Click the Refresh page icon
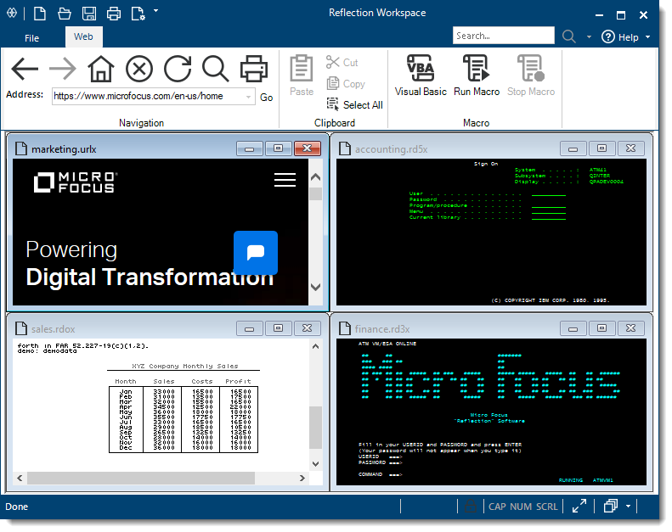The width and height of the screenshot is (672, 532). (178, 69)
